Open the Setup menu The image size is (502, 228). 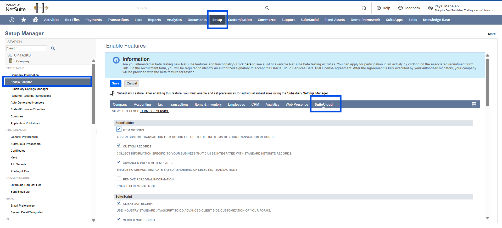(217, 20)
